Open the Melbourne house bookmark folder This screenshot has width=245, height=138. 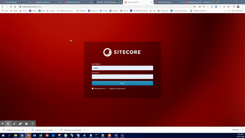click(65, 11)
